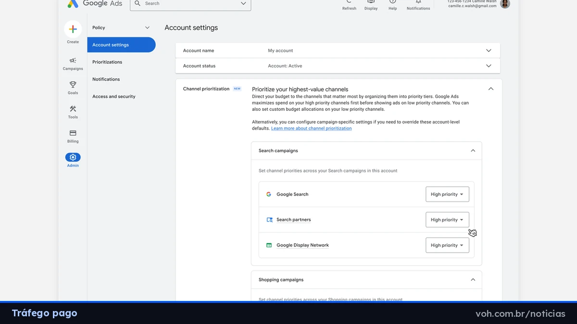Click inside the Search input field
Image resolution: width=577 pixels, height=324 pixels.
(191, 3)
